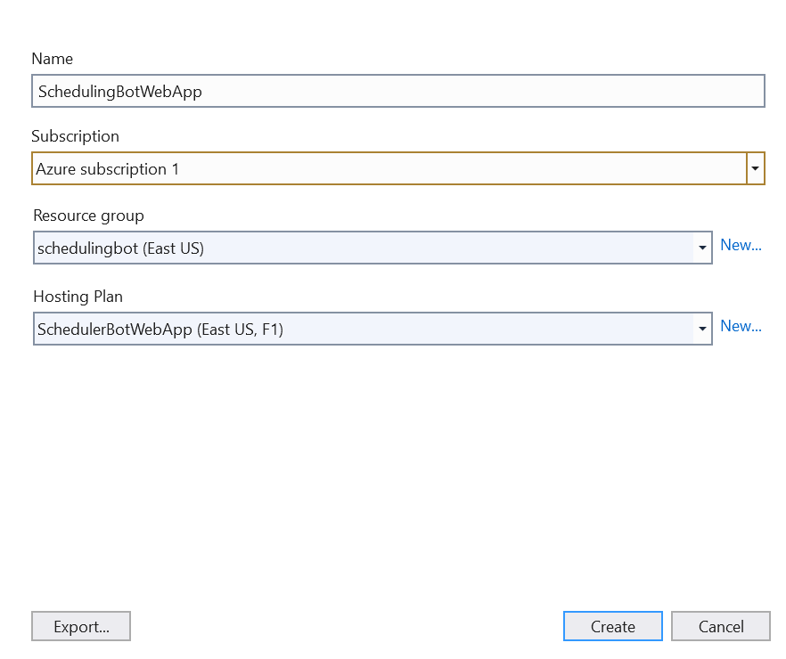Click the Resource group label
Image resolution: width=786 pixels, height=659 pixels.
point(88,216)
